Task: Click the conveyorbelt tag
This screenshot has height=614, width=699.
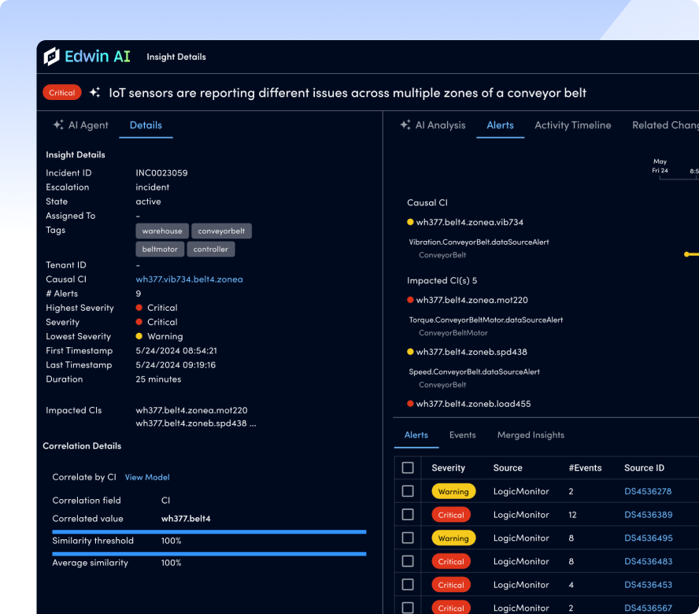Action: (x=221, y=231)
